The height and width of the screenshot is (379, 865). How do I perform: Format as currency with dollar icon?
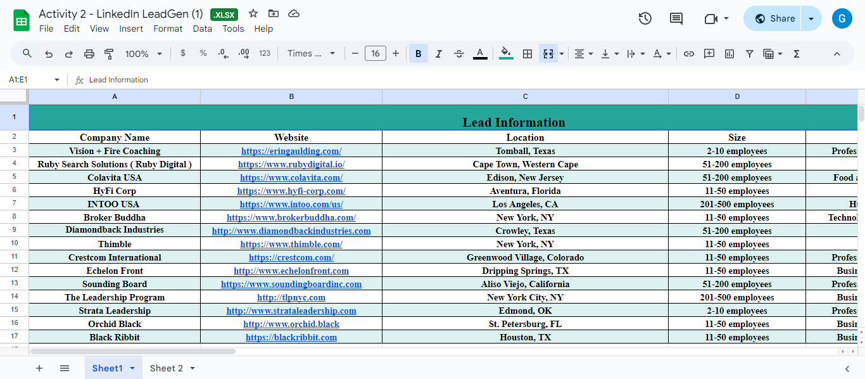(183, 54)
